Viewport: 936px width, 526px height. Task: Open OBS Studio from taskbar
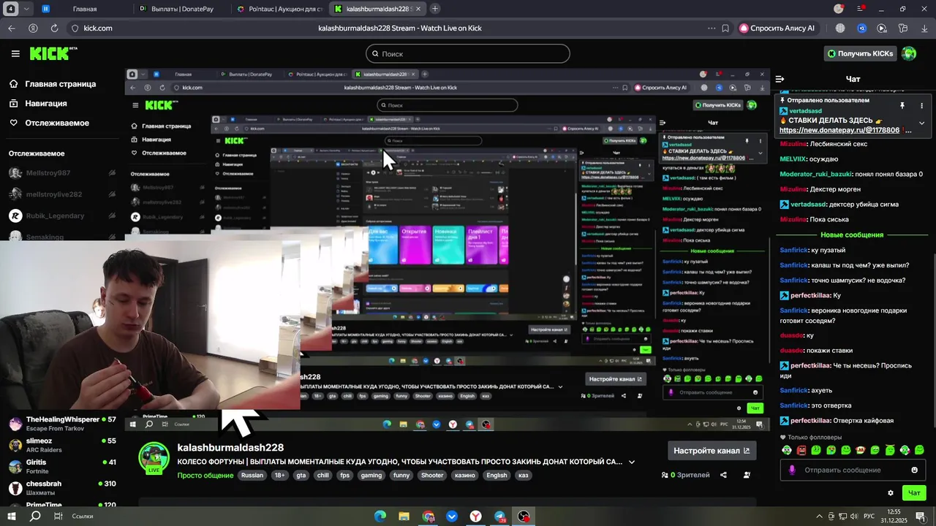coord(524,517)
